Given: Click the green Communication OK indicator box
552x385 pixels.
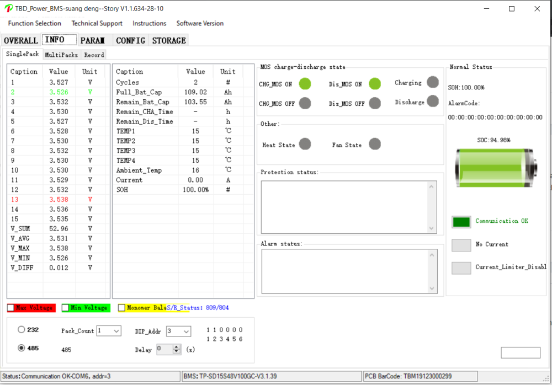Looking at the screenshot, I should [461, 222].
